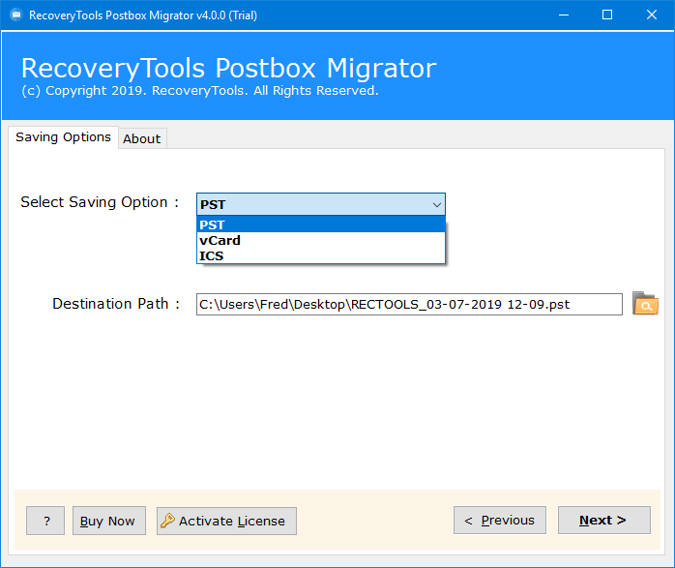The width and height of the screenshot is (675, 568).
Task: Open the About tab
Action: click(x=142, y=138)
